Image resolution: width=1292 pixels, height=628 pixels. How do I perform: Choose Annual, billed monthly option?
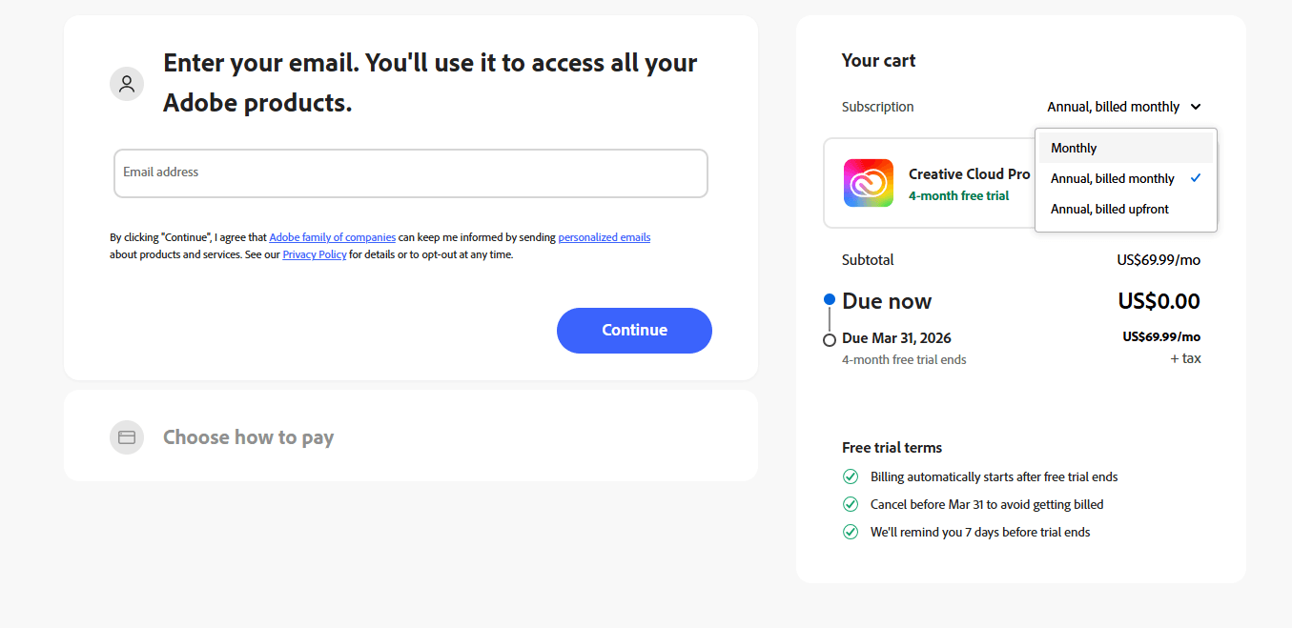click(x=1112, y=178)
